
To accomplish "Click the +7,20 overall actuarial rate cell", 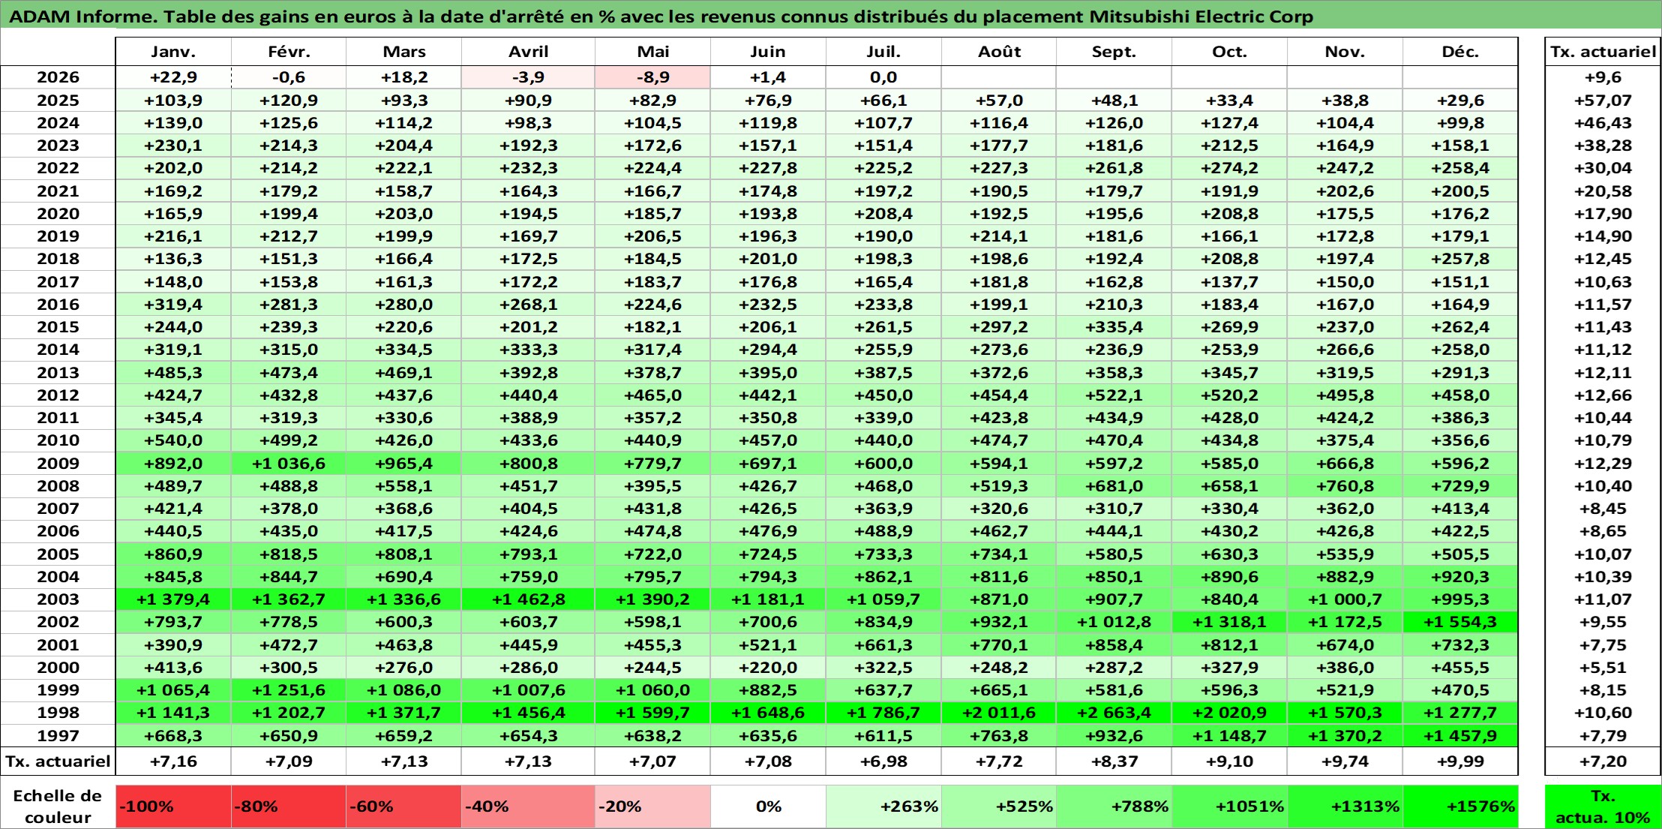I will point(1603,761).
